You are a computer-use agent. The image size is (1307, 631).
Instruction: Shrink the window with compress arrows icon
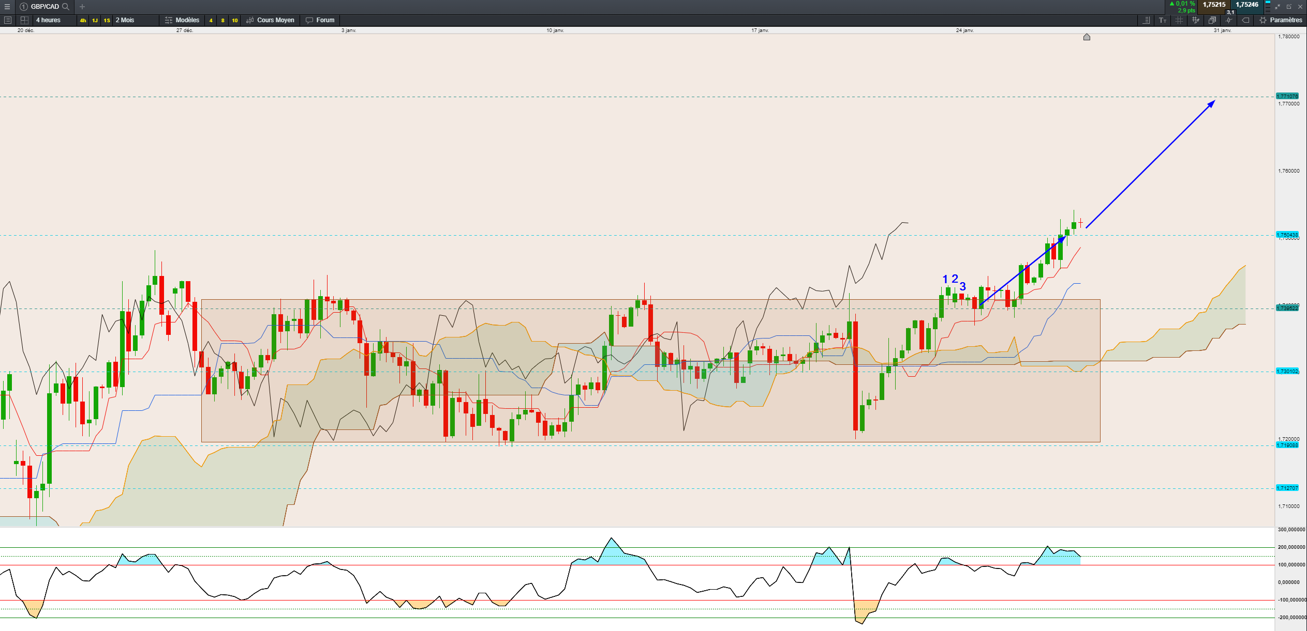click(x=1278, y=7)
